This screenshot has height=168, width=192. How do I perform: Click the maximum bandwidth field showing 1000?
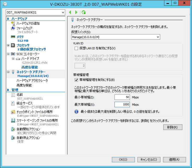122,104
